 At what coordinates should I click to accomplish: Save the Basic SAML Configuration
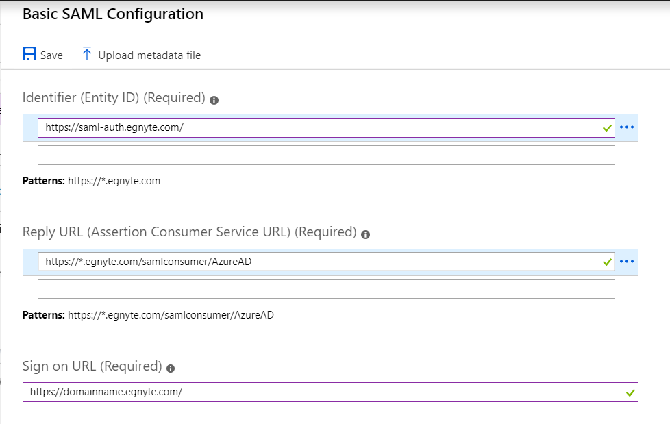(x=42, y=54)
